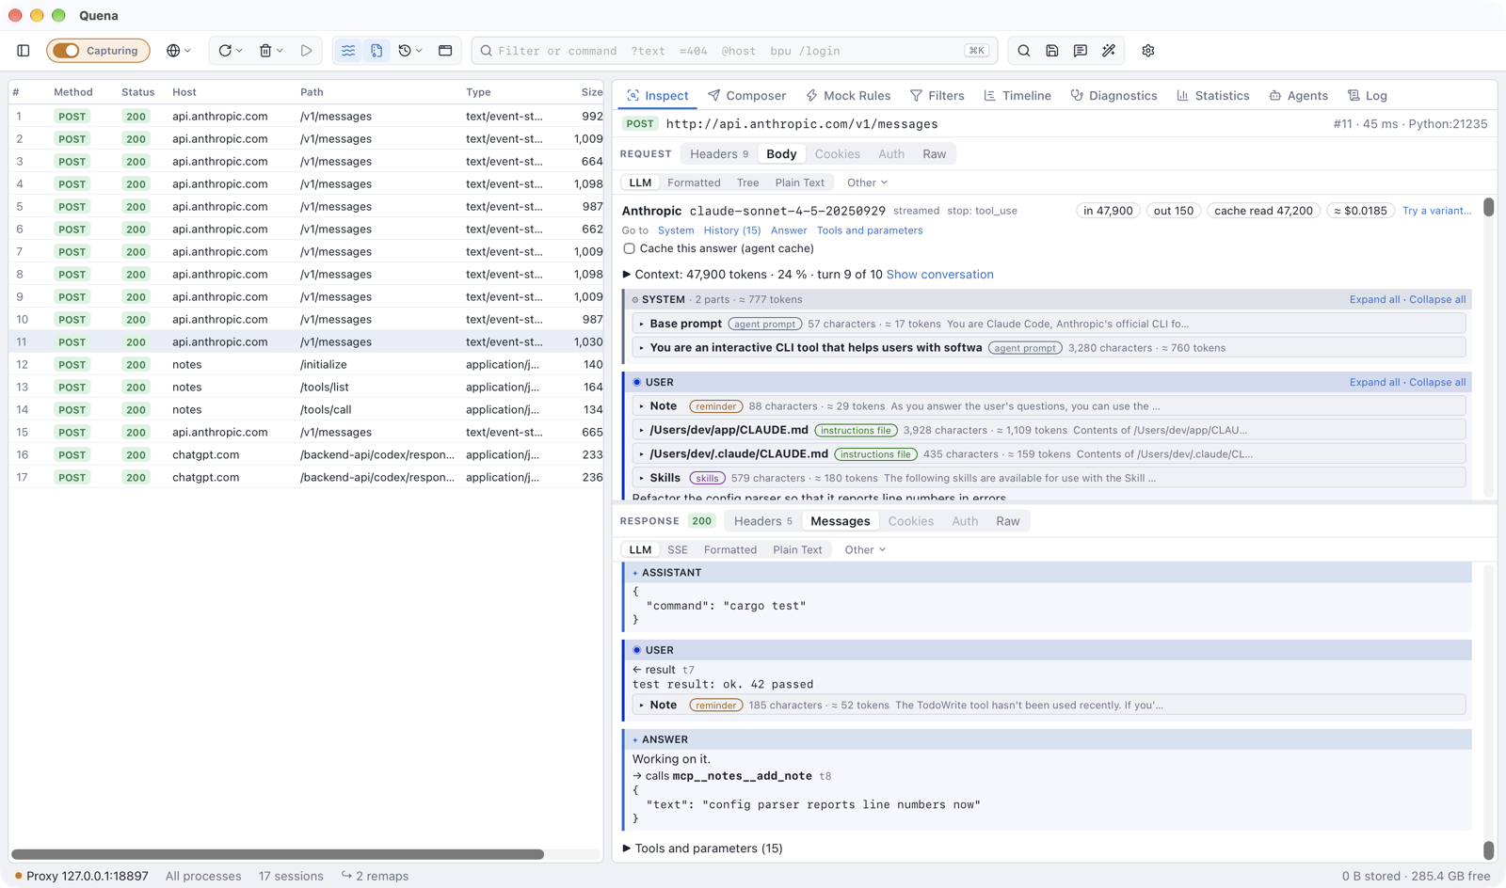Expand the Base prompt section
The height and width of the screenshot is (888, 1506).
642,324
